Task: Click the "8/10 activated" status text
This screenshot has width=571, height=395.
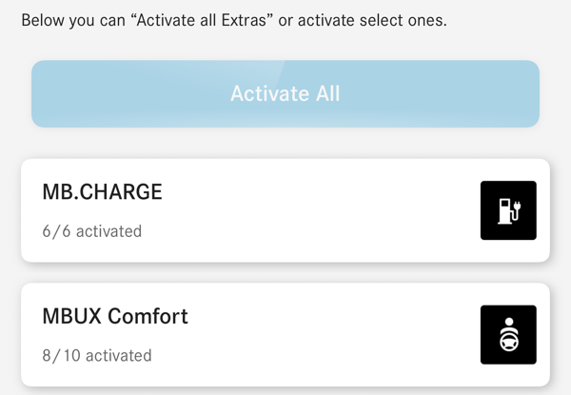Action: [97, 355]
